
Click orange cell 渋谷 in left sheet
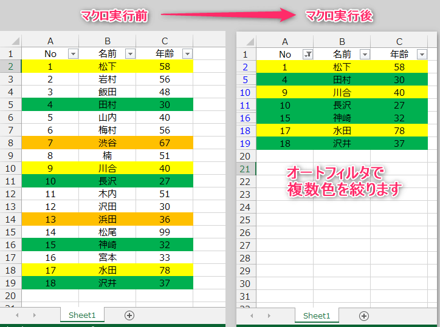pyautogui.click(x=108, y=143)
